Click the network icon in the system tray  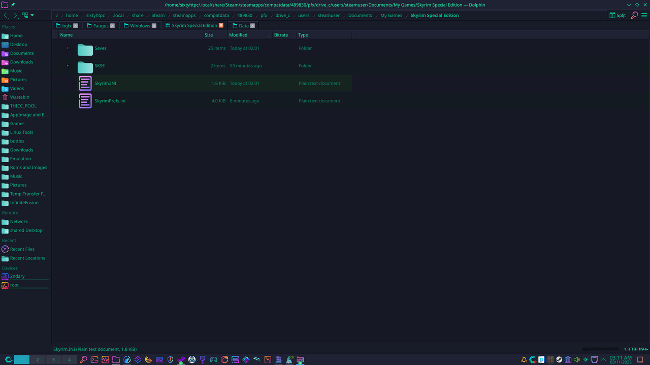(x=594, y=359)
